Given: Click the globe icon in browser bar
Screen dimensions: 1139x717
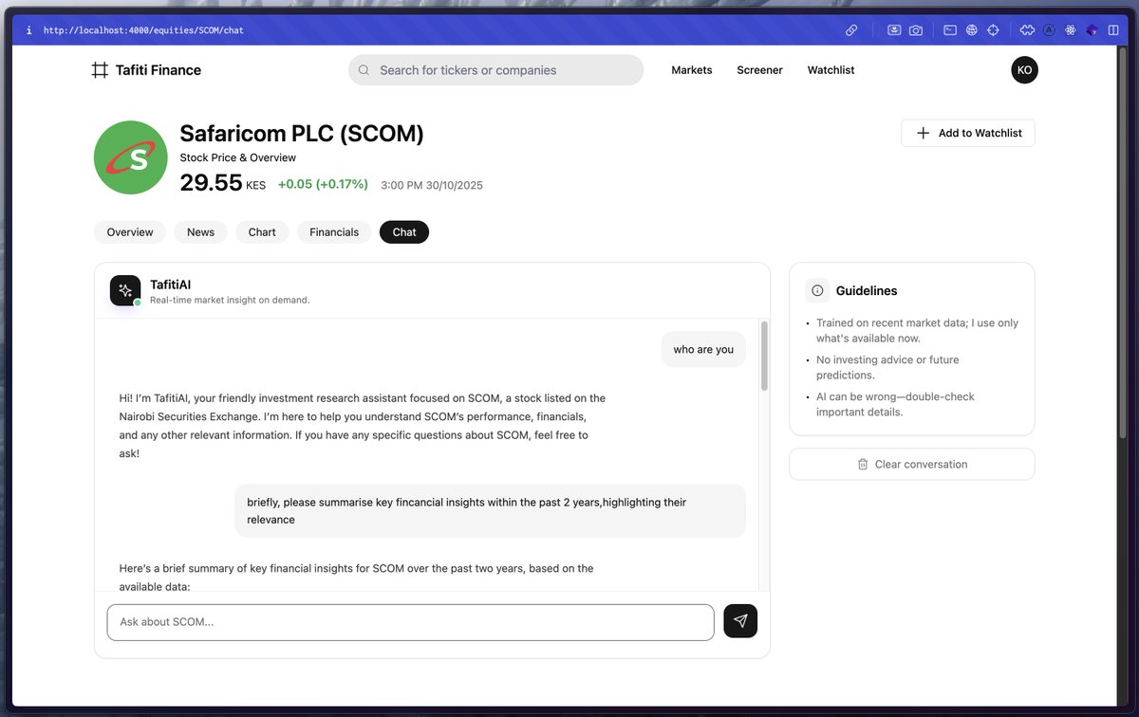Looking at the screenshot, I should click(972, 30).
